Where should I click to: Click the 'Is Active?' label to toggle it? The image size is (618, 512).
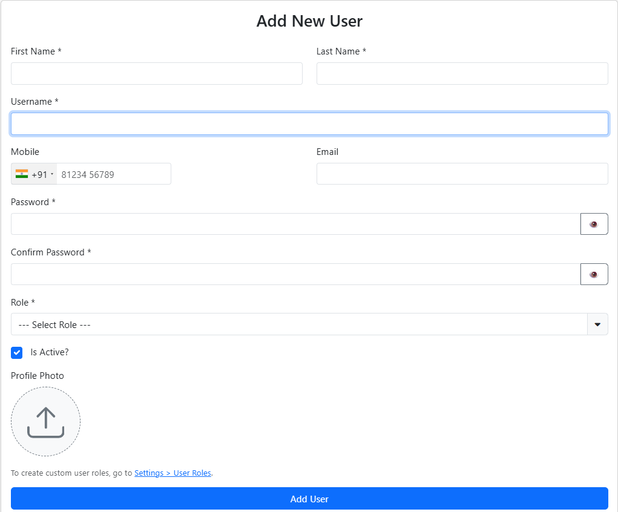coord(50,352)
